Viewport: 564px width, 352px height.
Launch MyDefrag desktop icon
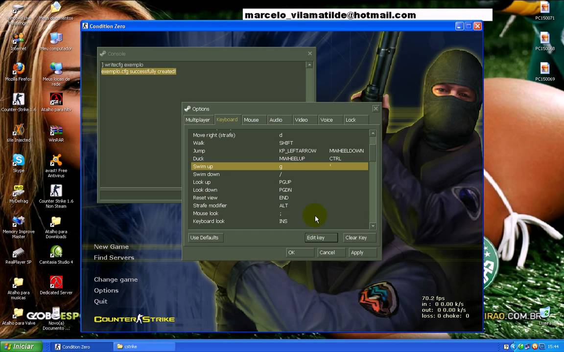point(18,194)
